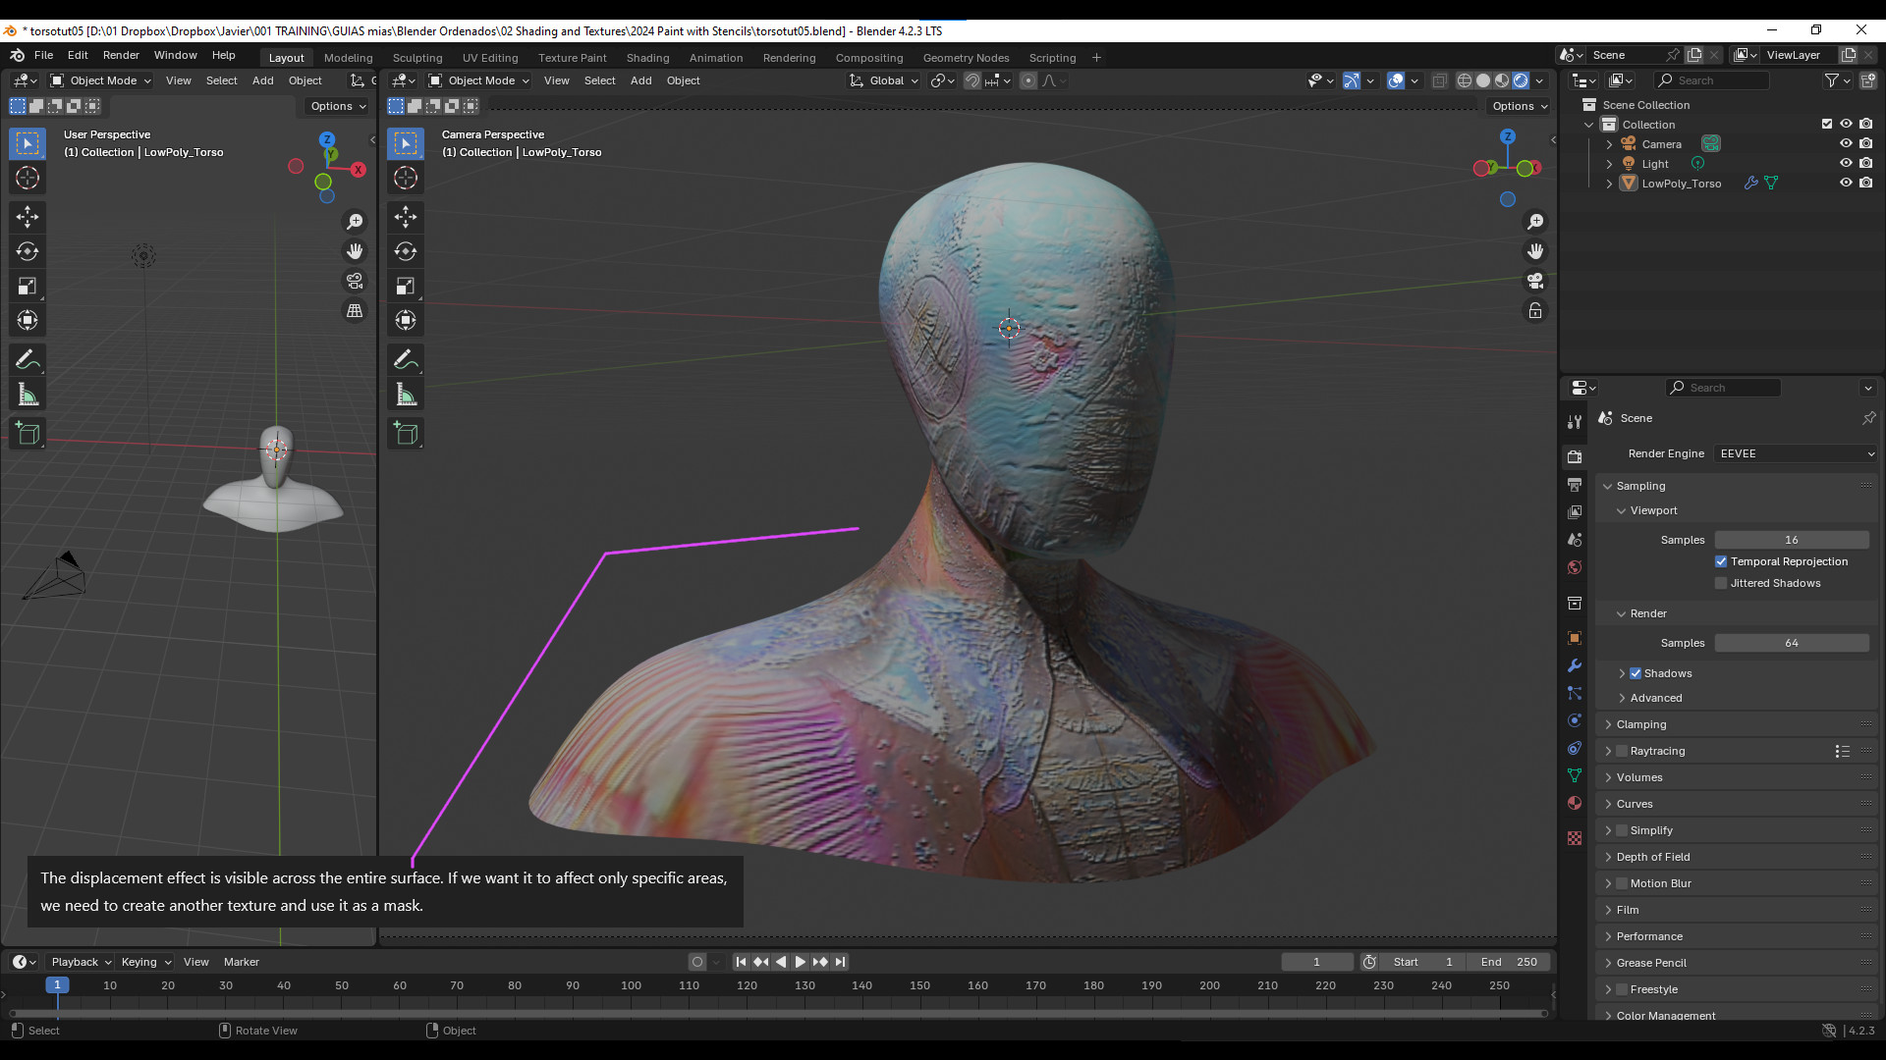
Task: Adjust the Render Samples slider
Action: [x=1792, y=643]
